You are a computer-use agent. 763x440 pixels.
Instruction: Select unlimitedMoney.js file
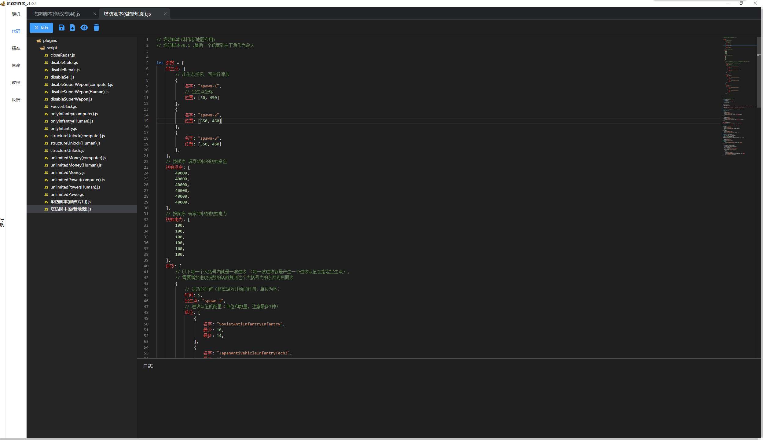tap(68, 172)
